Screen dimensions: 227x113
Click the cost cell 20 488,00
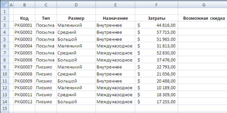pyautogui.click(x=156, y=81)
